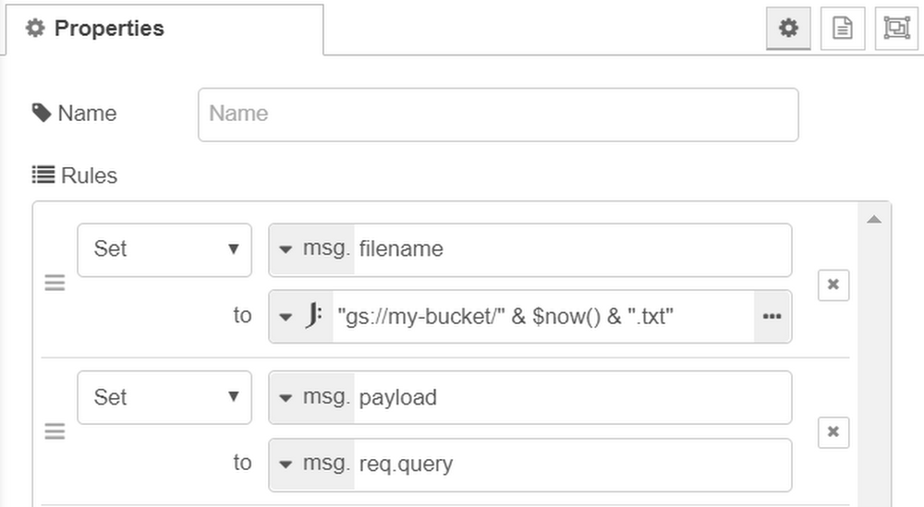Open the Set action dropdown for payload rule
The width and height of the screenshot is (924, 507).
tap(164, 397)
